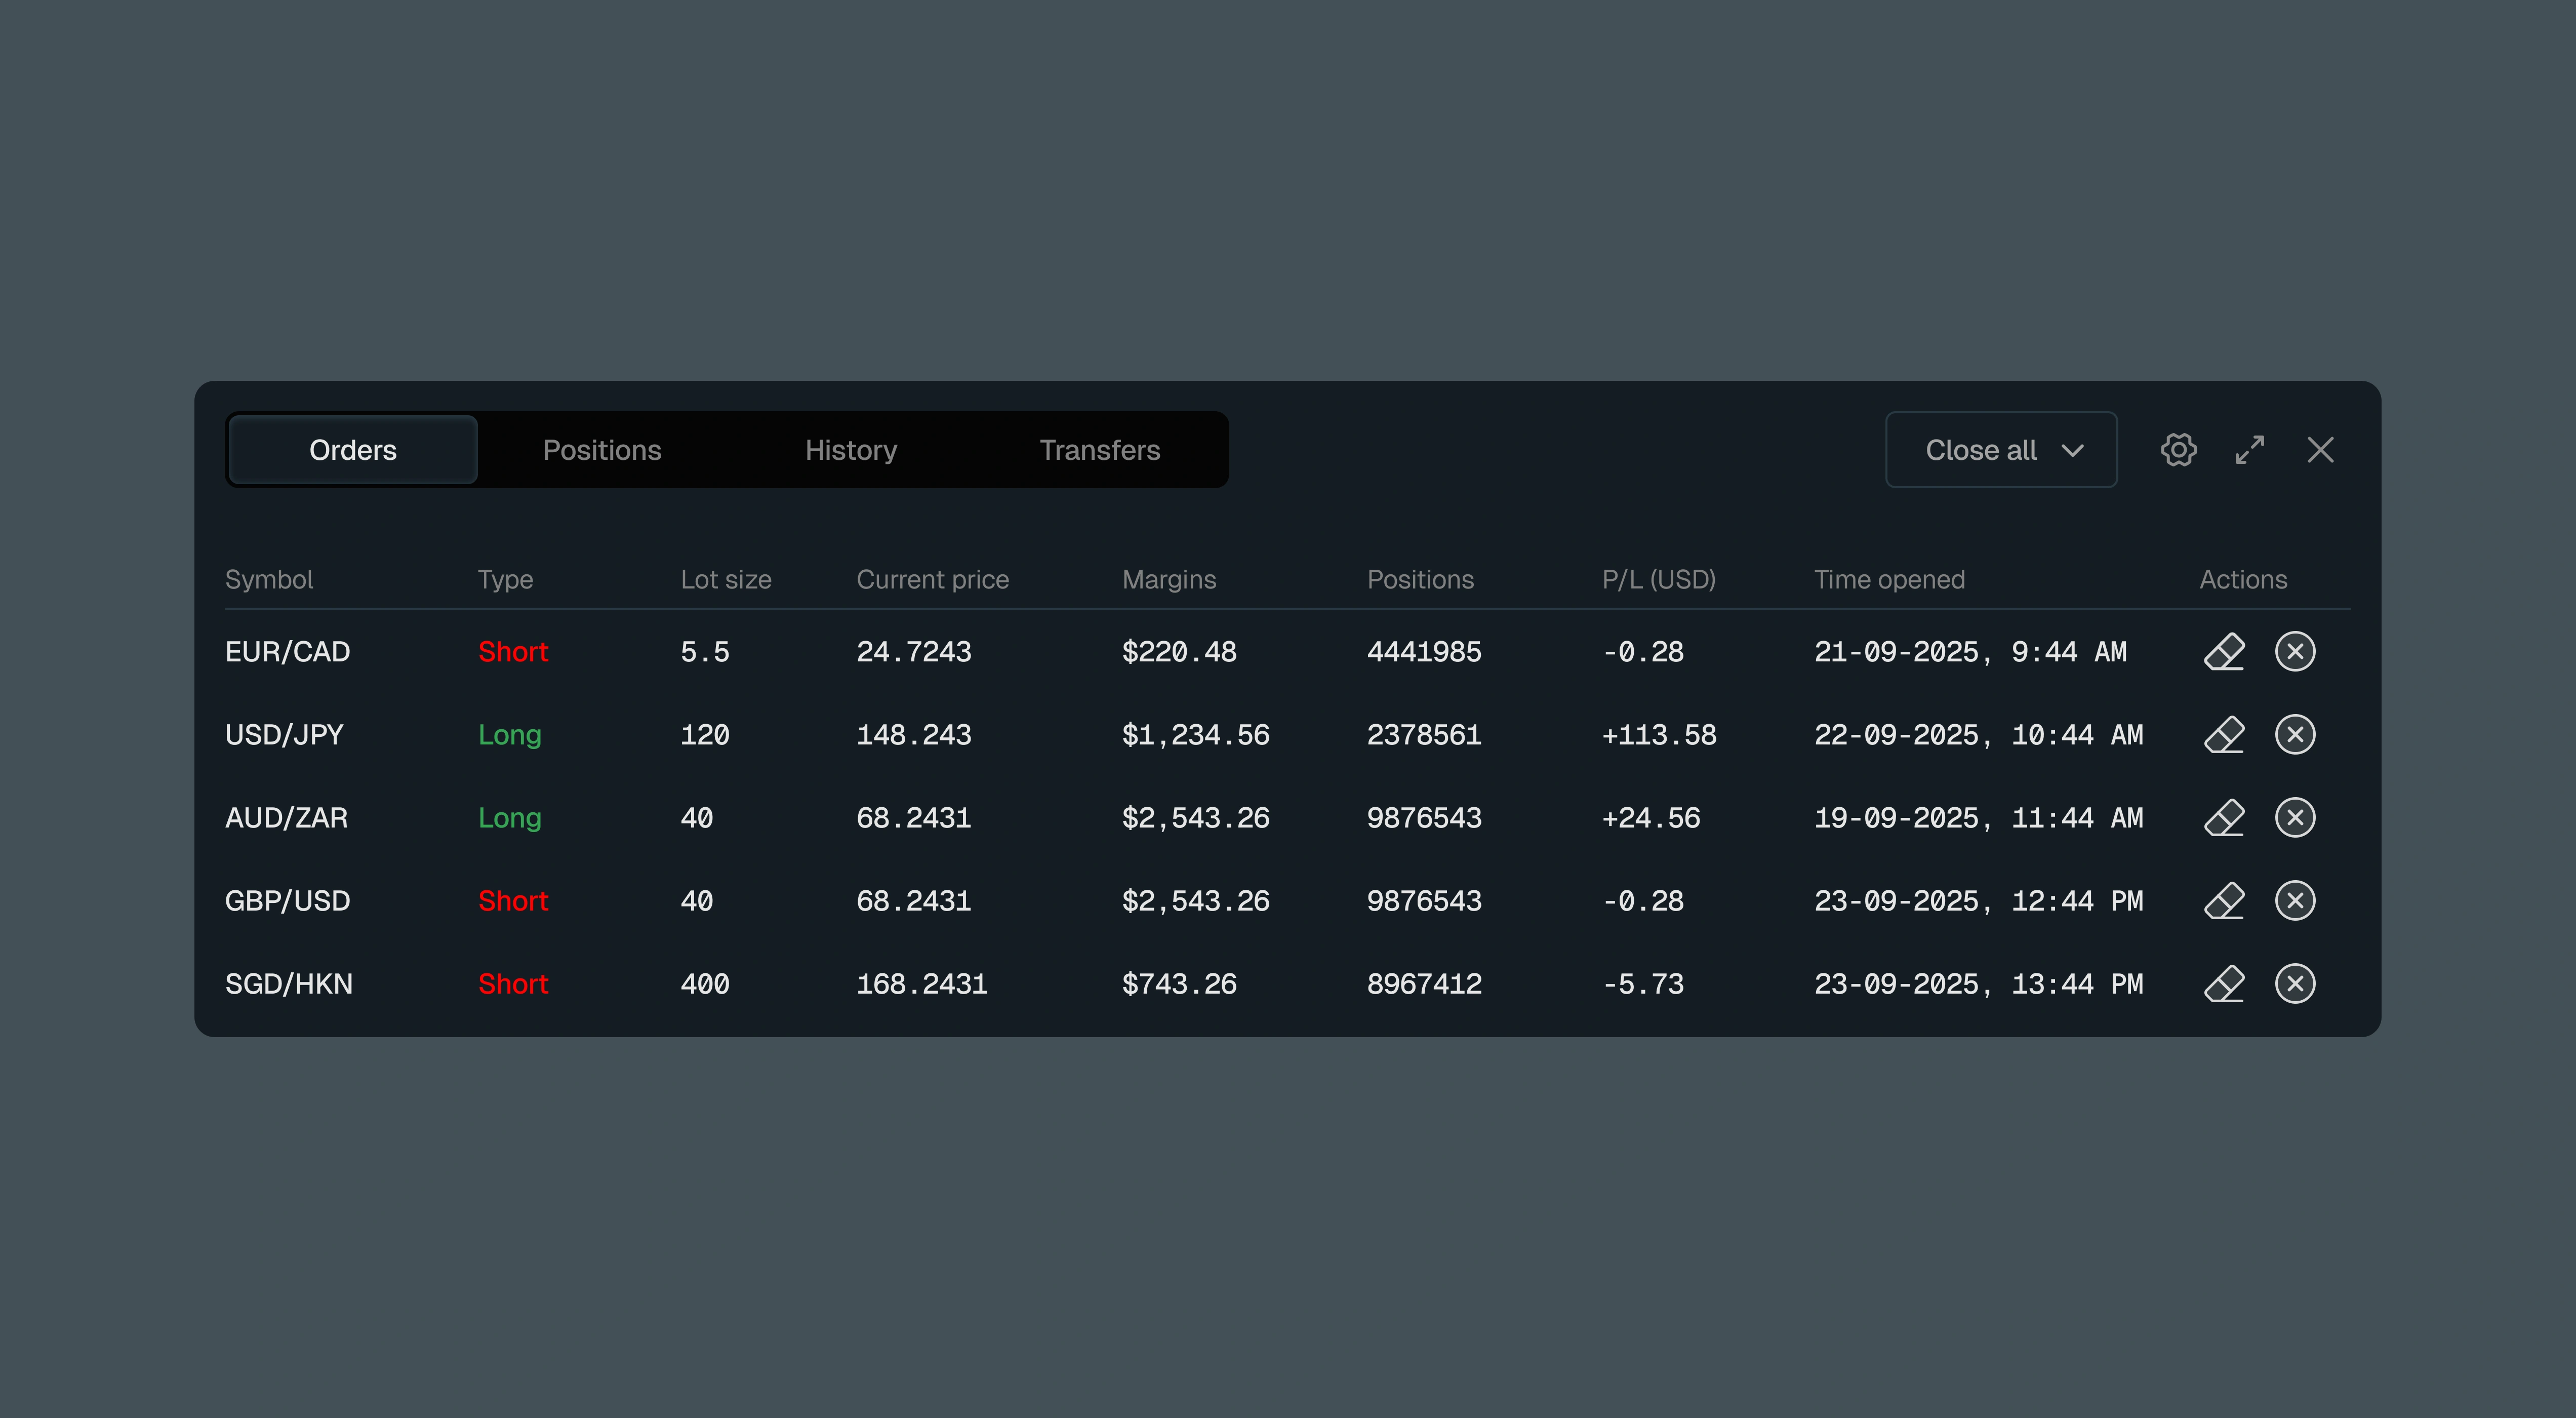Close the AUD/ZAR order with circled X
This screenshot has width=2576, height=1418.
pos(2295,818)
